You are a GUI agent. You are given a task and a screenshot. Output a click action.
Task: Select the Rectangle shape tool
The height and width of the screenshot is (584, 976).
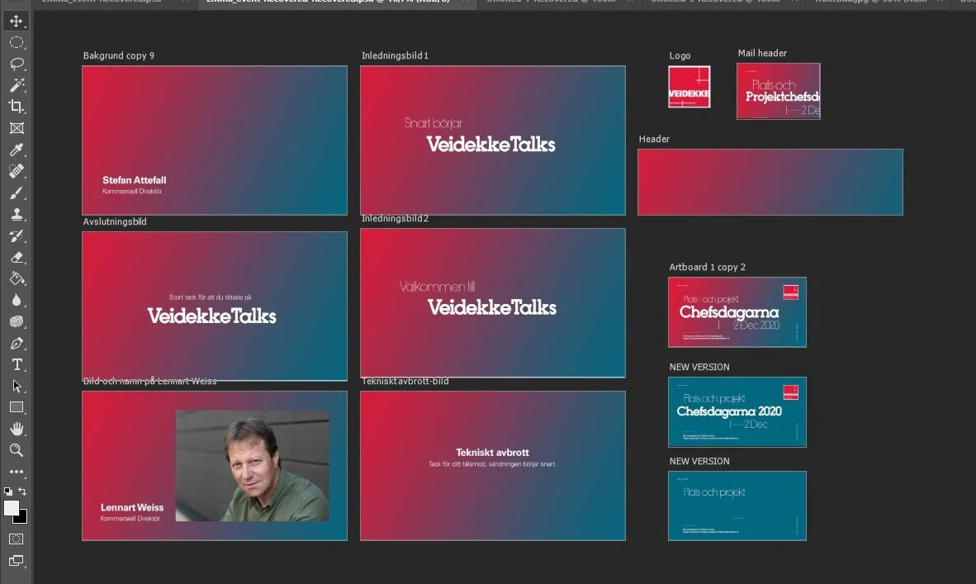(x=17, y=407)
